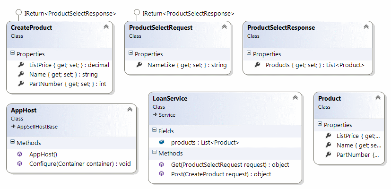Click wrench icon next to NameLike property
This screenshot has height=189, width=391.
(139, 65)
